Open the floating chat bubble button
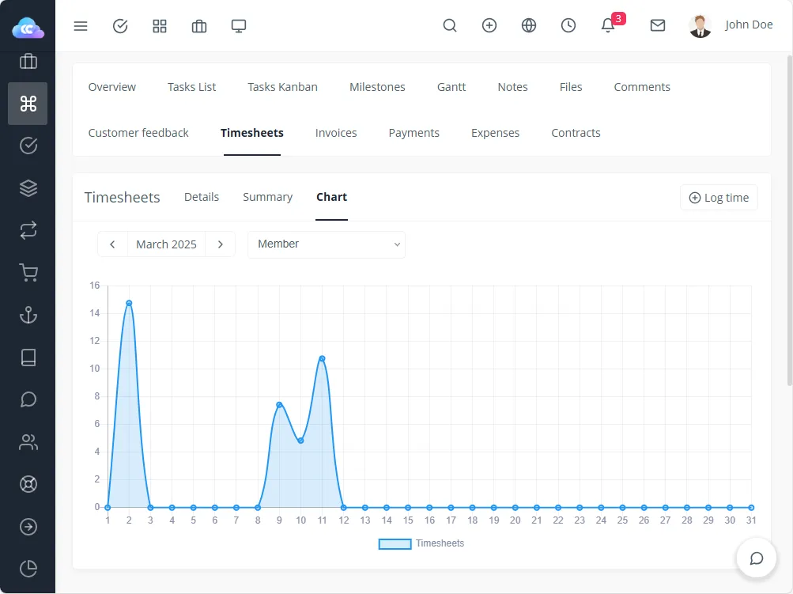This screenshot has height=594, width=793. point(756,558)
